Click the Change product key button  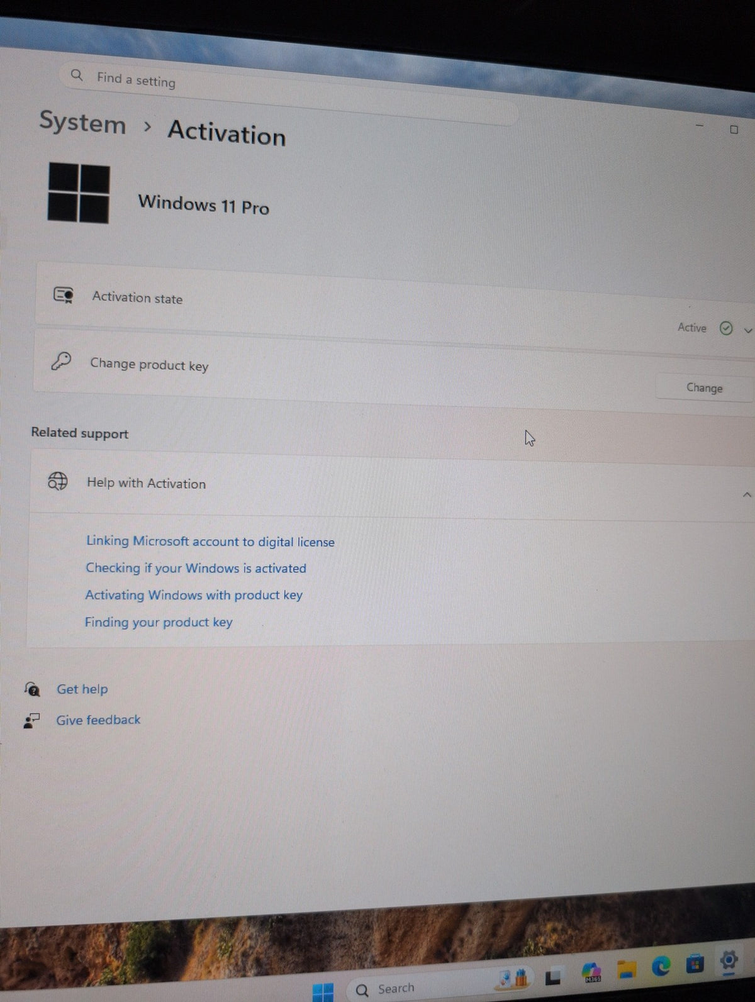click(704, 387)
